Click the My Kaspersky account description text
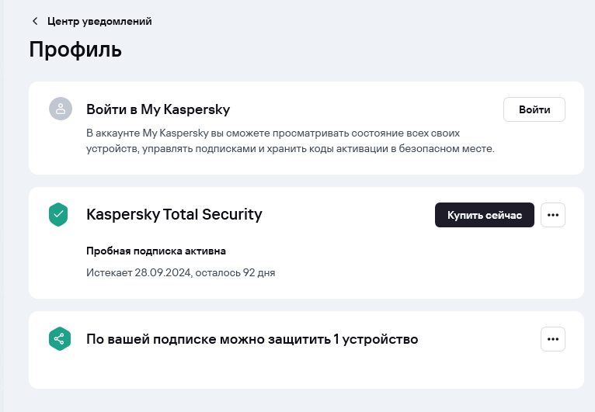 tap(291, 141)
